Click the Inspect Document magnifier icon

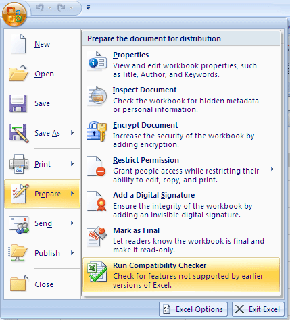[97, 96]
